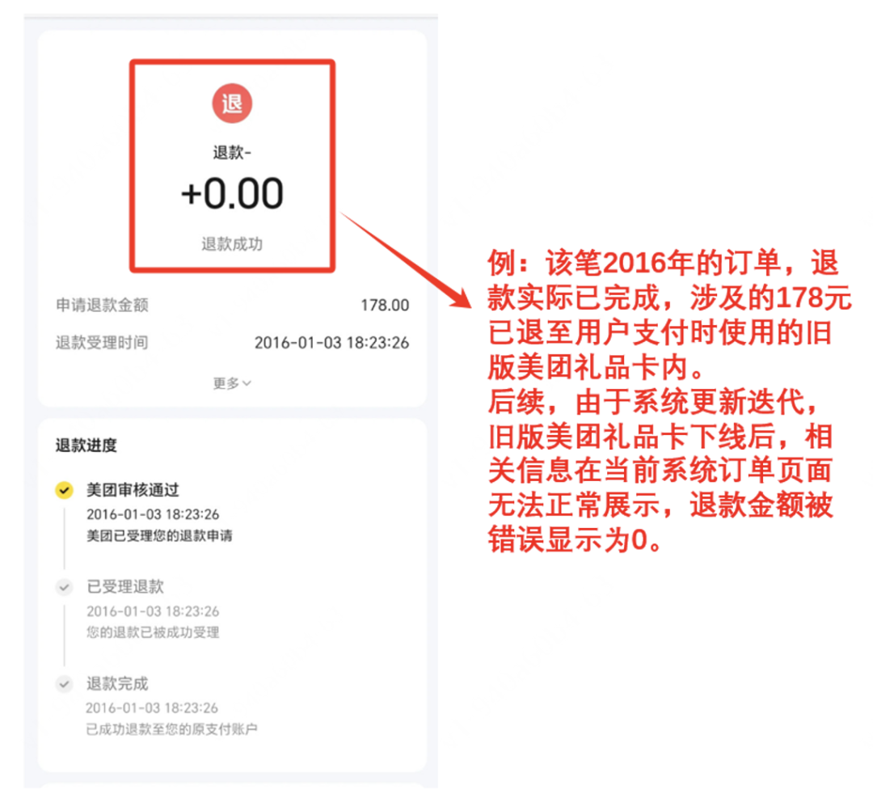
Task: Click the 已成功退款至您的原支付账户 description
Action: coord(171,729)
